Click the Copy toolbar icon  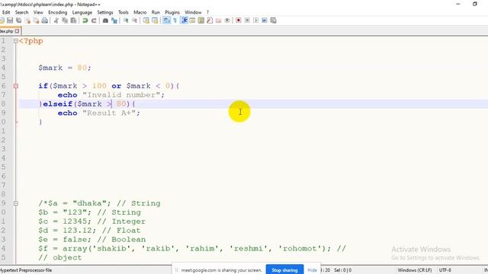point(65,21)
